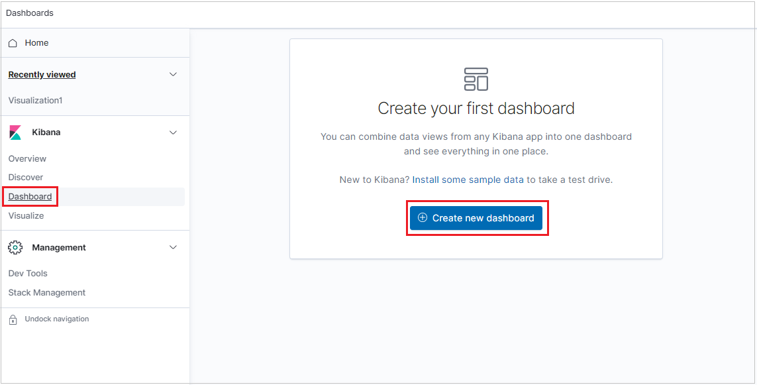Image resolution: width=757 pixels, height=385 pixels.
Task: Collapse the Management navigation group
Action: click(x=173, y=247)
